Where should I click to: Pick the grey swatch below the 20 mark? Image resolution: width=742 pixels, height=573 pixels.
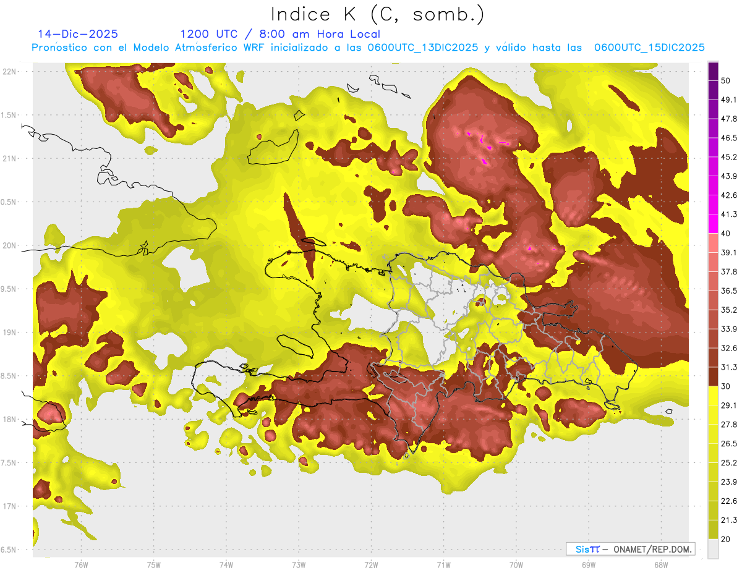point(713,549)
